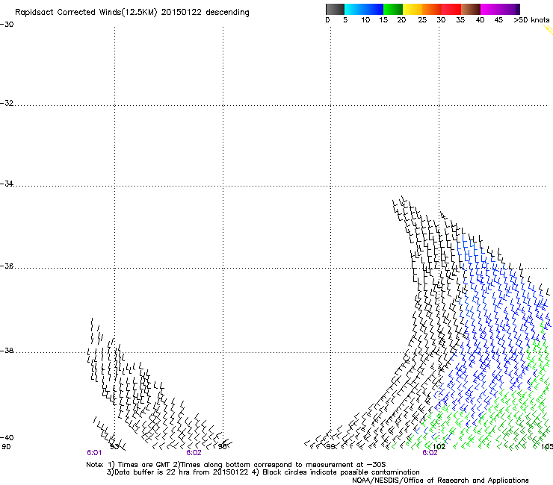This screenshot has height=485, width=553.
Task: Click the '6:02' time label beside longitude 102
Action: (x=430, y=453)
